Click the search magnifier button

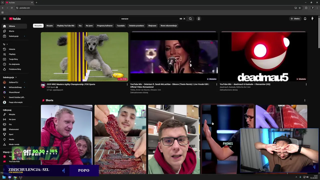point(190,19)
